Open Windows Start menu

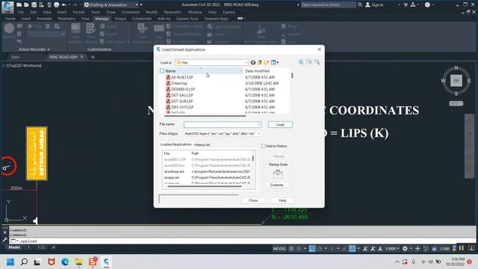10,262
